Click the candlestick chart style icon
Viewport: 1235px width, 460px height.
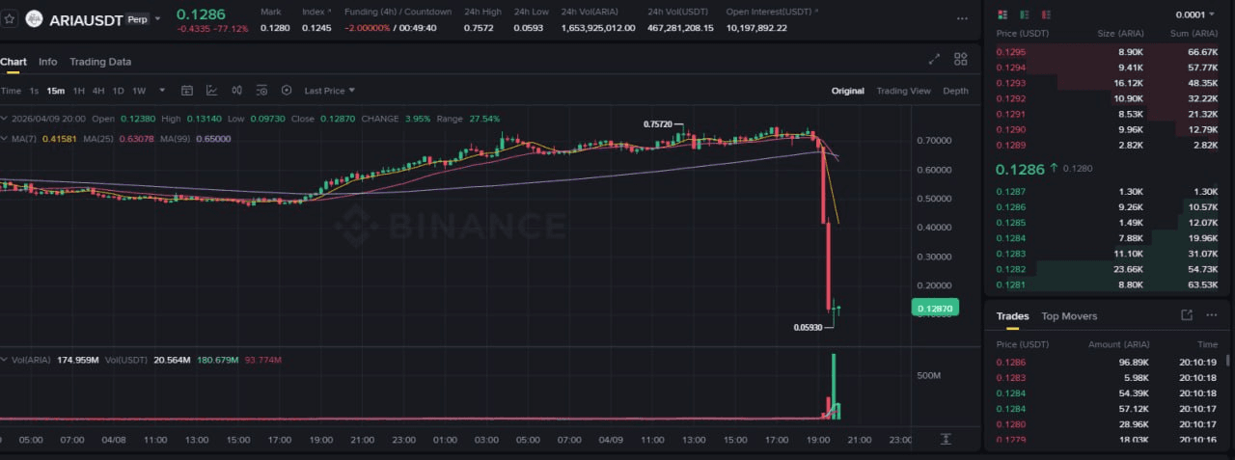(x=236, y=91)
